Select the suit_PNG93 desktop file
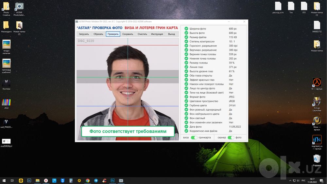 (x=6, y=123)
